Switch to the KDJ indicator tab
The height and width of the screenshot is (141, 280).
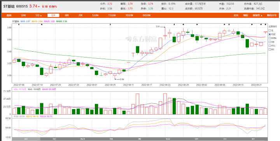(x=54, y=139)
